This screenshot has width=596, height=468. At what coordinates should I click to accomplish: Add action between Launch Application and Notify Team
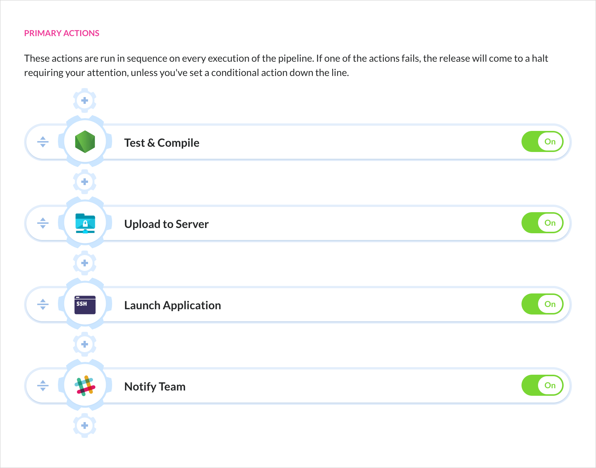tap(85, 344)
